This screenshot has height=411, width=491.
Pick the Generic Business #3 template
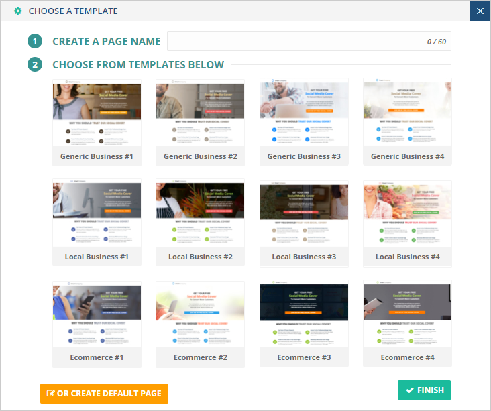pos(304,113)
